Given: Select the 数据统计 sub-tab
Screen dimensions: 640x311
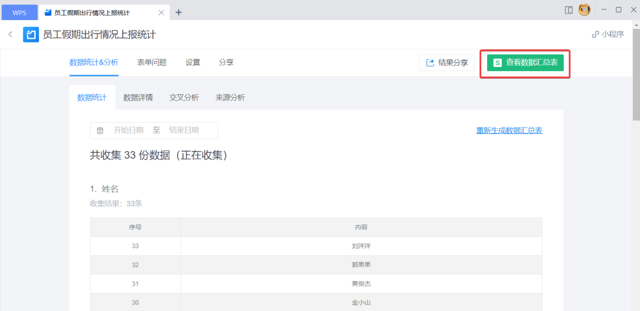Looking at the screenshot, I should tap(92, 98).
